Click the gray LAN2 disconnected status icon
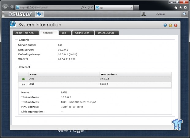Image resolution: width=190 pixels, height=138 pixels. click(x=23, y=85)
